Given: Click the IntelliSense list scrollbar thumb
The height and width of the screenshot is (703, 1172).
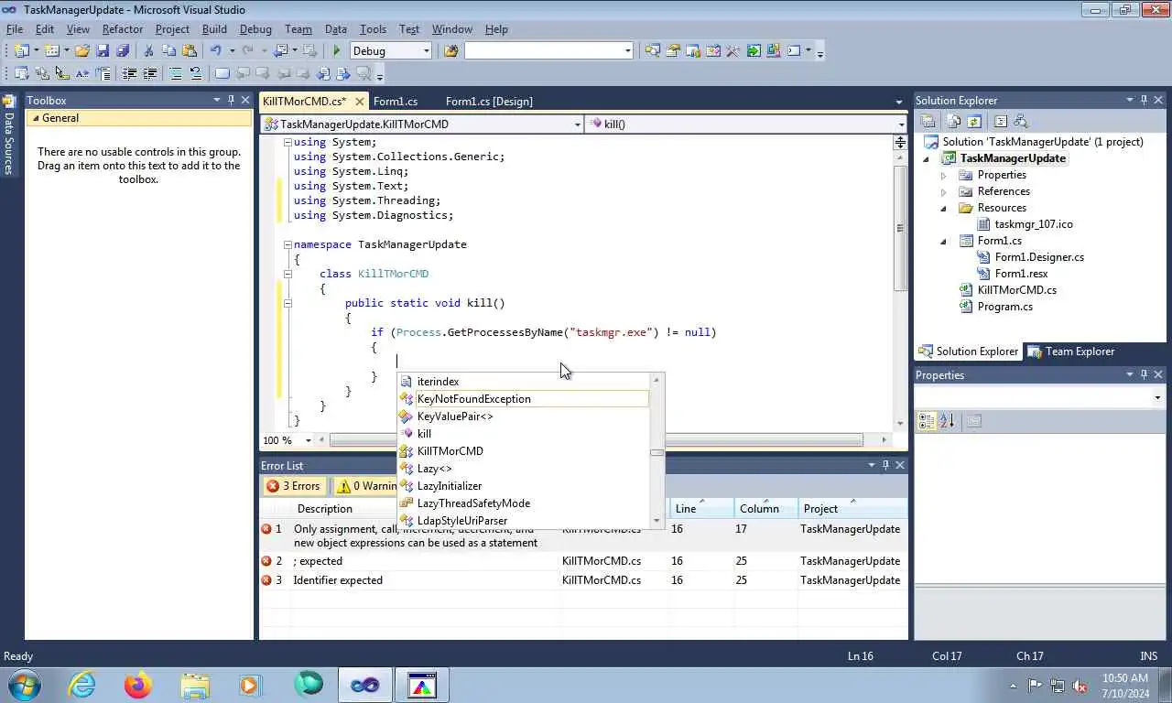Looking at the screenshot, I should (x=657, y=452).
